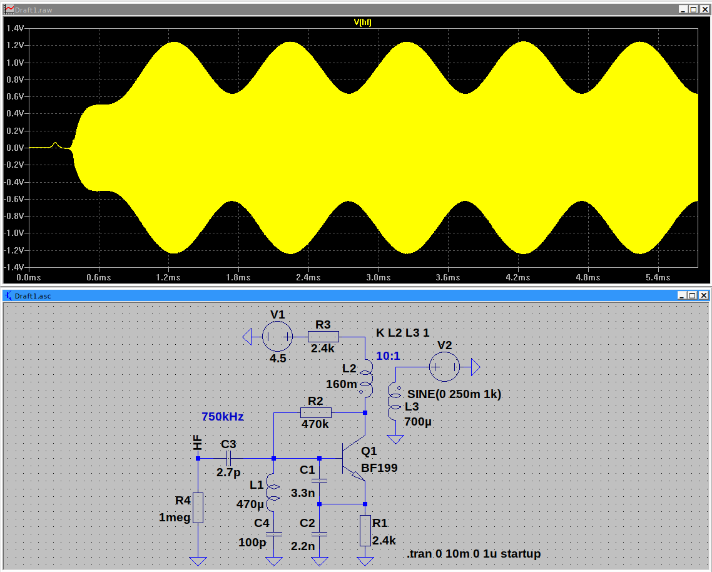Maximize the Draft1.raw waveform window
The image size is (712, 572).
pyautogui.click(x=693, y=9)
